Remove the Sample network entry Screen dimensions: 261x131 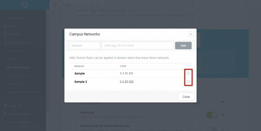click(188, 73)
